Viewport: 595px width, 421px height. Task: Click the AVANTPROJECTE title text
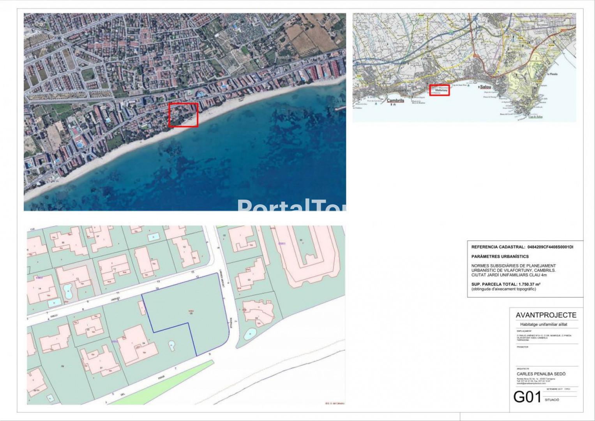(x=546, y=315)
